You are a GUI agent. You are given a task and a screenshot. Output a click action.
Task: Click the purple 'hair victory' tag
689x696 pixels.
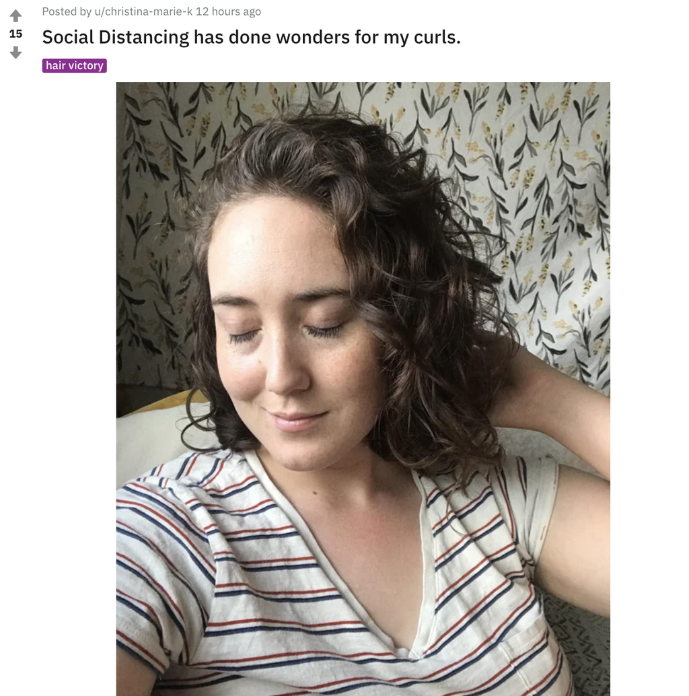pos(75,65)
